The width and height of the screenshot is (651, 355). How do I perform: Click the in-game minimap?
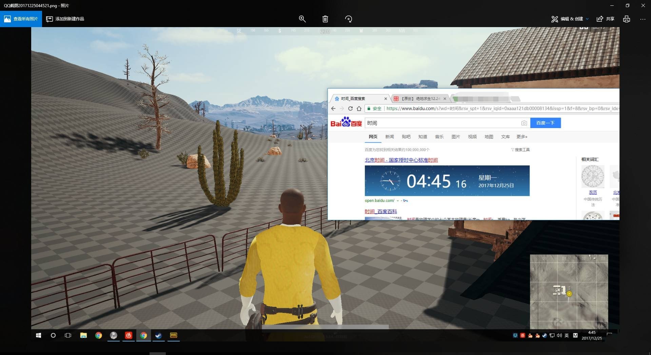pos(569,292)
